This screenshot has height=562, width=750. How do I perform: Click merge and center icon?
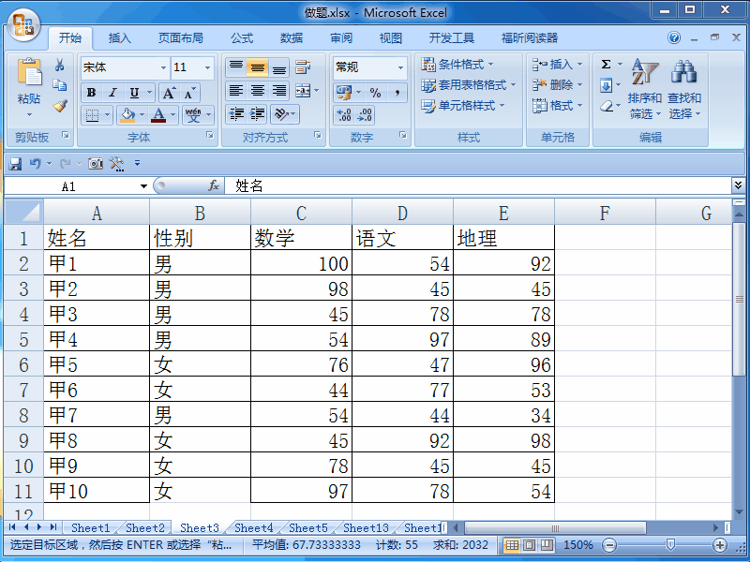(303, 90)
